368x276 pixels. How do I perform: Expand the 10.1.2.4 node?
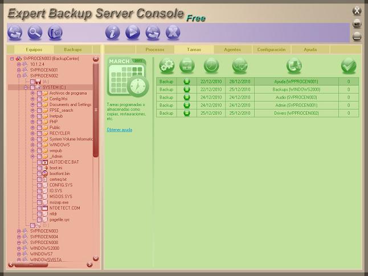pyautogui.click(x=19, y=64)
